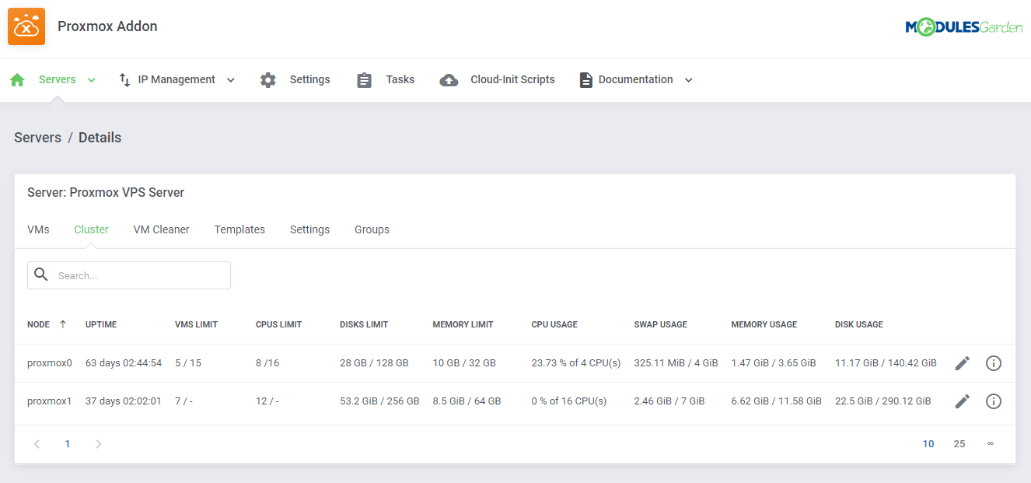This screenshot has width=1031, height=483.
Task: Click memory limit '10 GB / 32 GB'
Action: (x=464, y=363)
